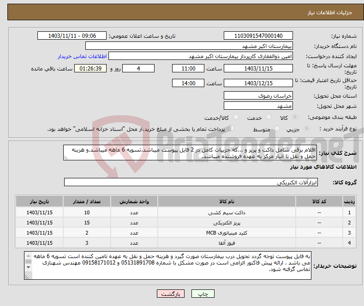Click the چاپ (print) button

(203, 294)
